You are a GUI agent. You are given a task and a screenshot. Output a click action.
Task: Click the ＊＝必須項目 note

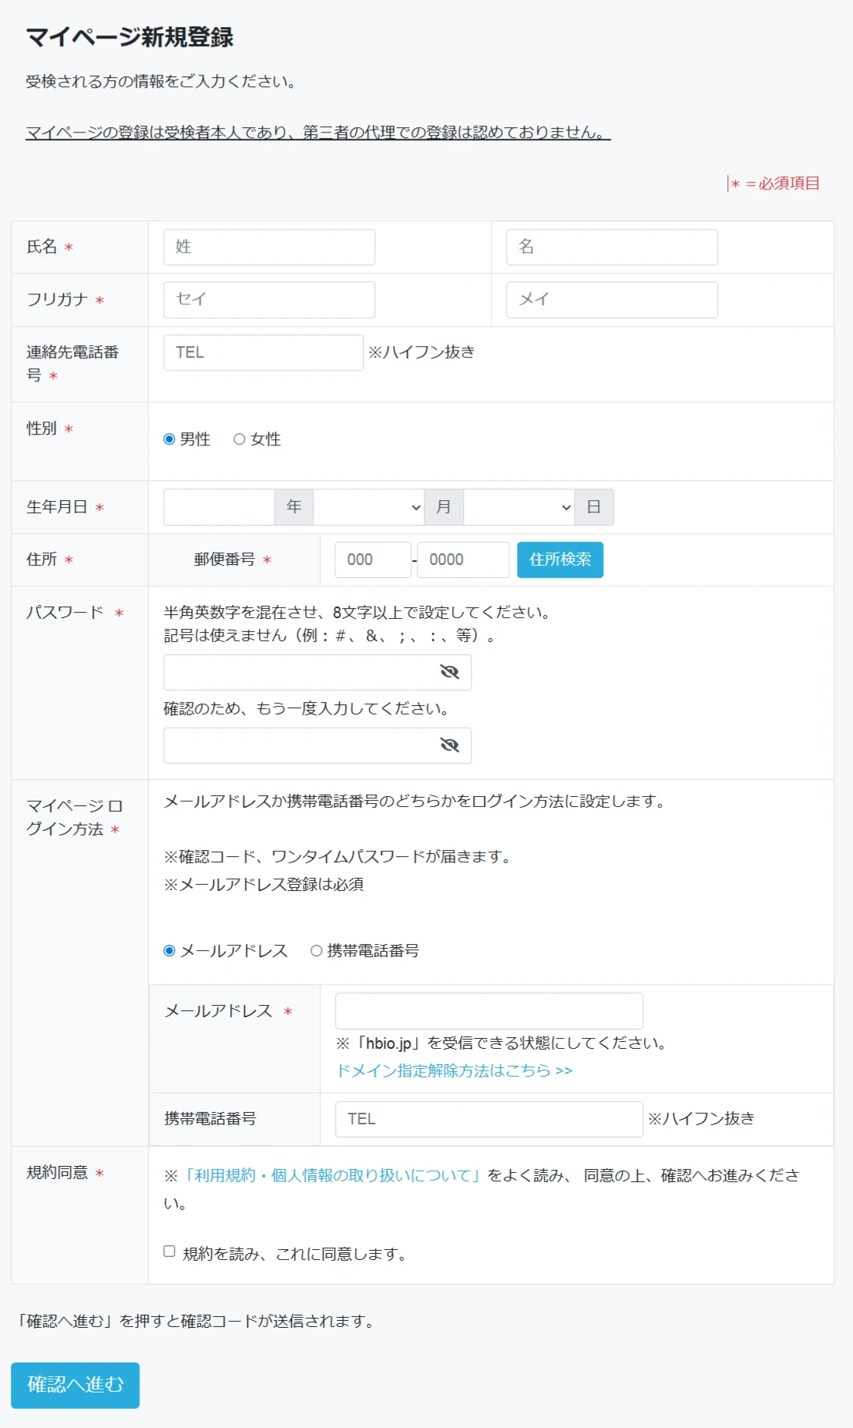(x=774, y=183)
